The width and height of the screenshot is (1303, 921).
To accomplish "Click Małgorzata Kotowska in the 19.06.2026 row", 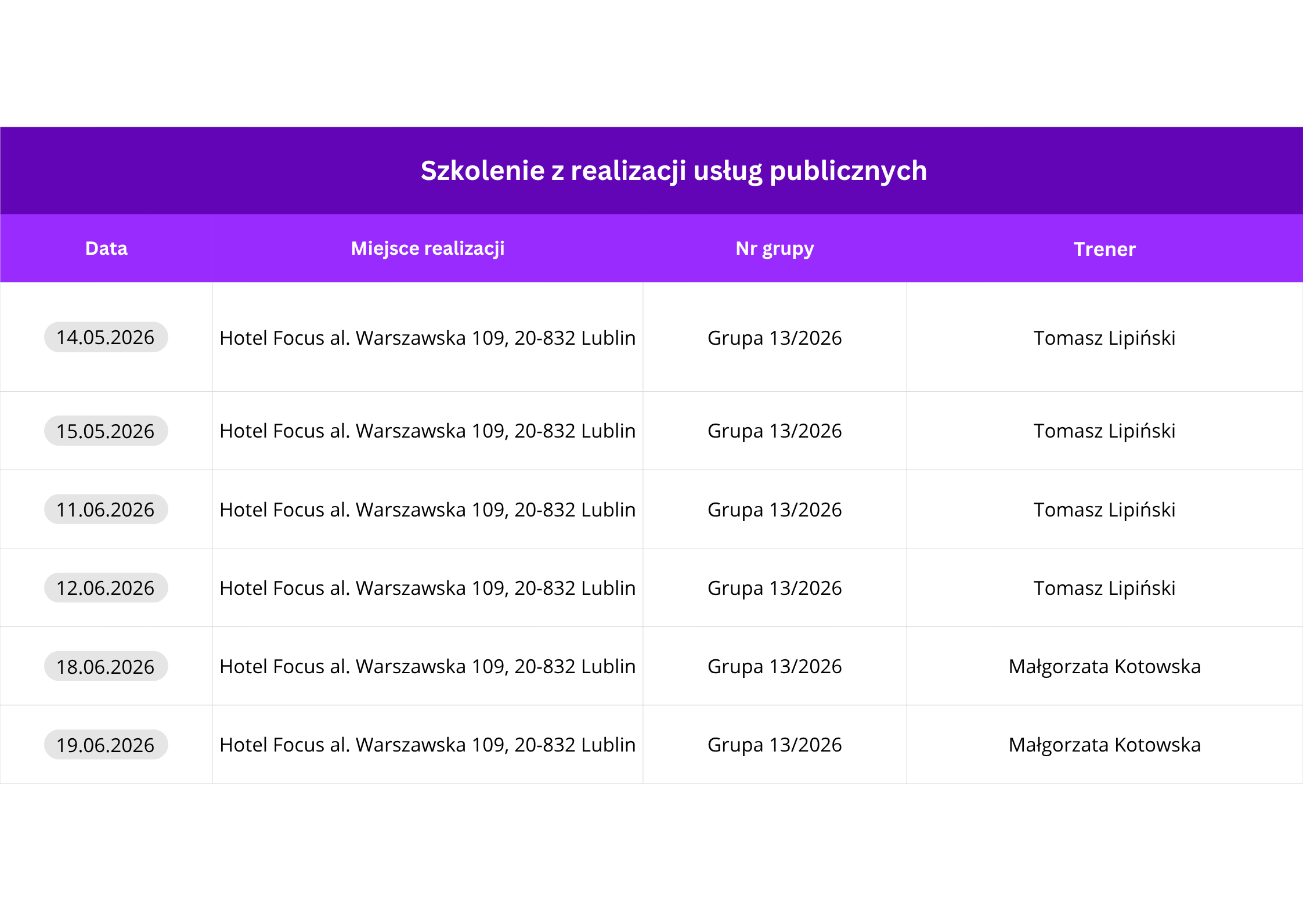I will (1104, 745).
